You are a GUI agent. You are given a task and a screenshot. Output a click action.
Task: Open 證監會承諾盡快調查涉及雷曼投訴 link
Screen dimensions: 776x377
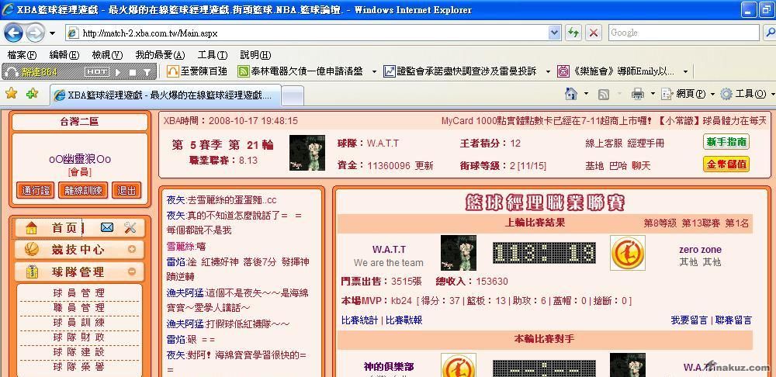[x=460, y=71]
